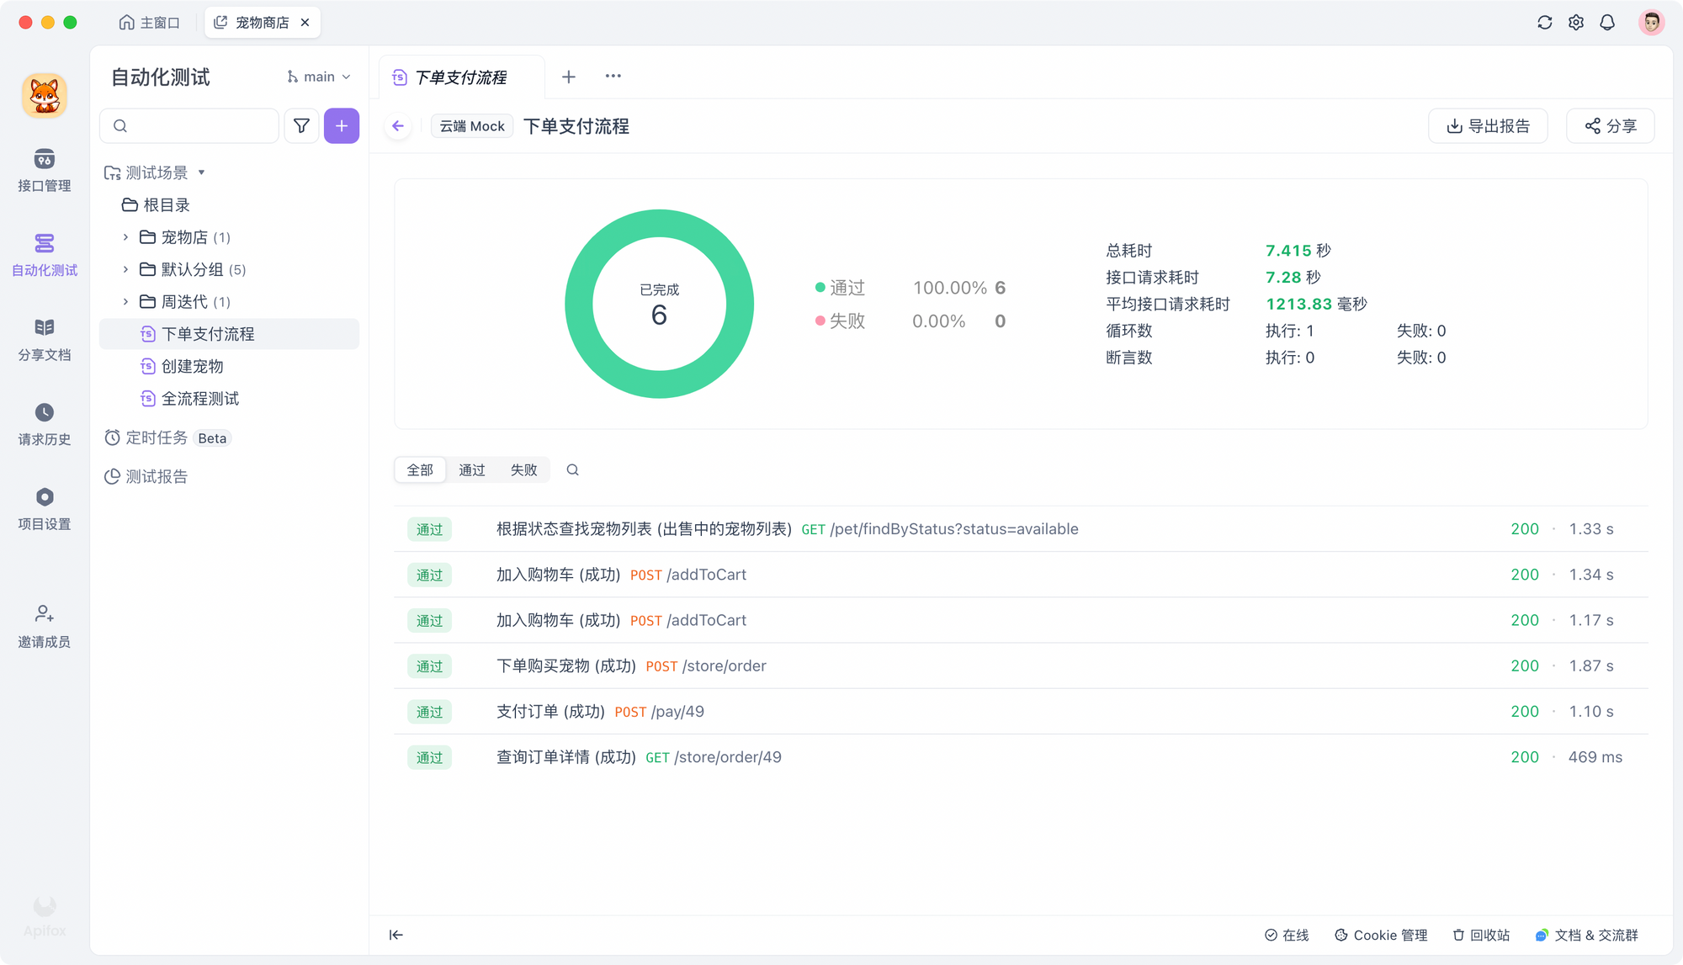The width and height of the screenshot is (1683, 965).
Task: Select the 全部 results filter
Action: [420, 470]
